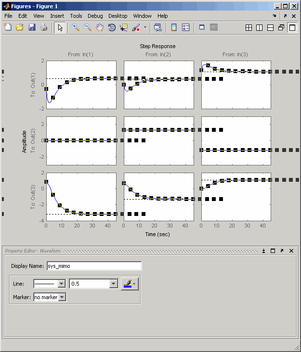This screenshot has height=352, width=301.
Task: Click the Step Response plot title
Action: point(157,46)
